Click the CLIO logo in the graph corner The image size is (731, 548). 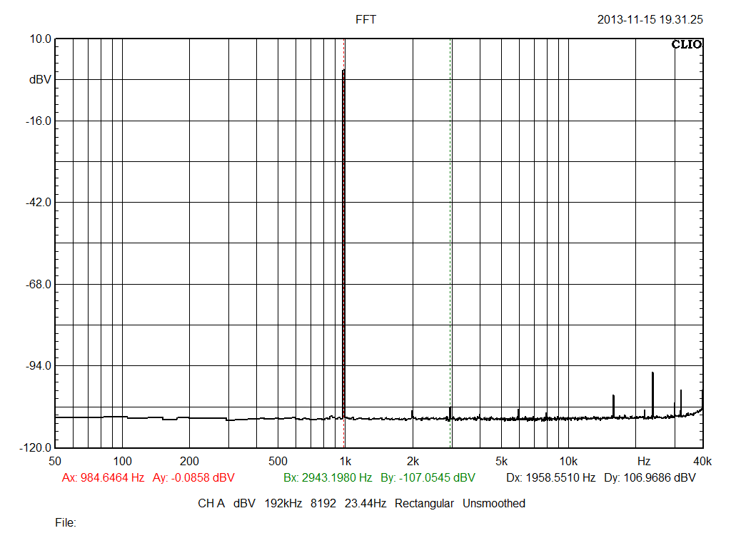(687, 45)
